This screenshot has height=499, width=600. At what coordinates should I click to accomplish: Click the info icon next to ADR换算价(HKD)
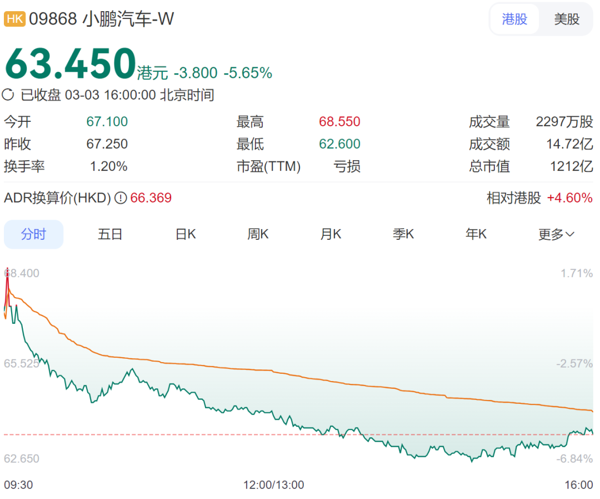click(x=121, y=198)
